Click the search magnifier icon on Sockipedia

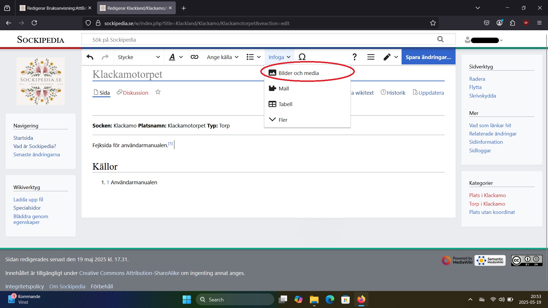pyautogui.click(x=440, y=39)
